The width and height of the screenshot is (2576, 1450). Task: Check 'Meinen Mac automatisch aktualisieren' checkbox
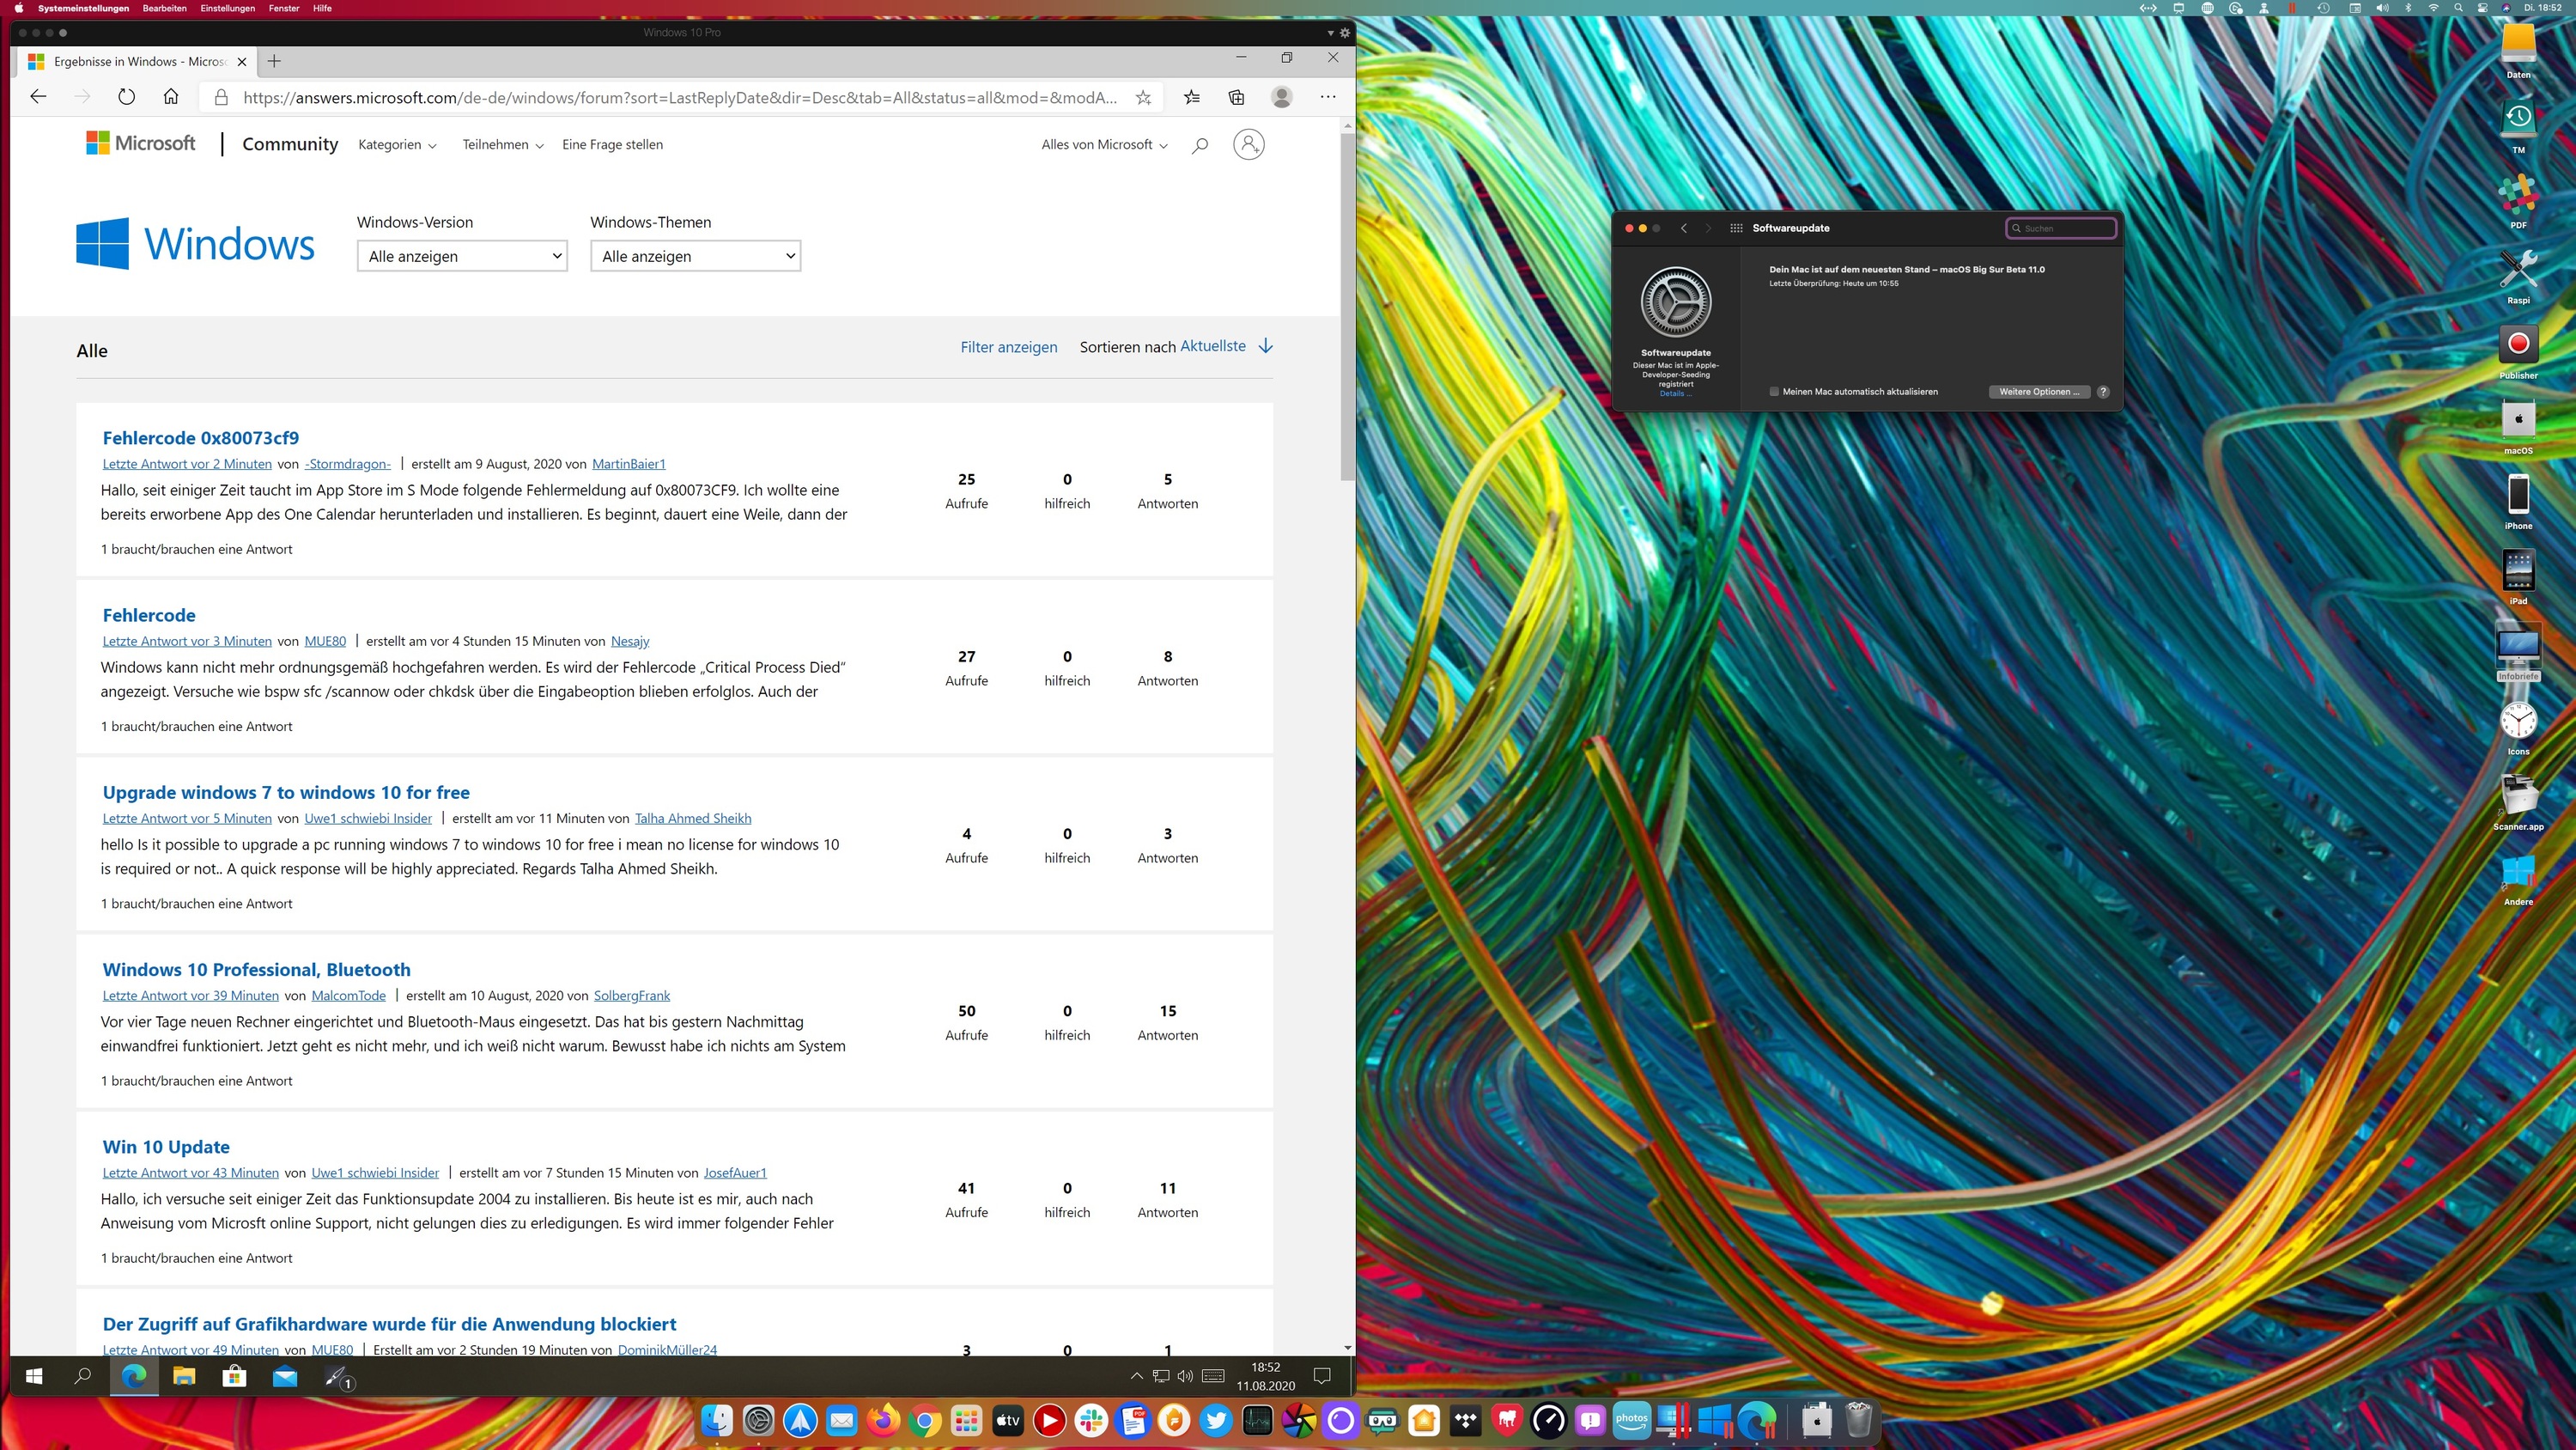coord(1774,393)
